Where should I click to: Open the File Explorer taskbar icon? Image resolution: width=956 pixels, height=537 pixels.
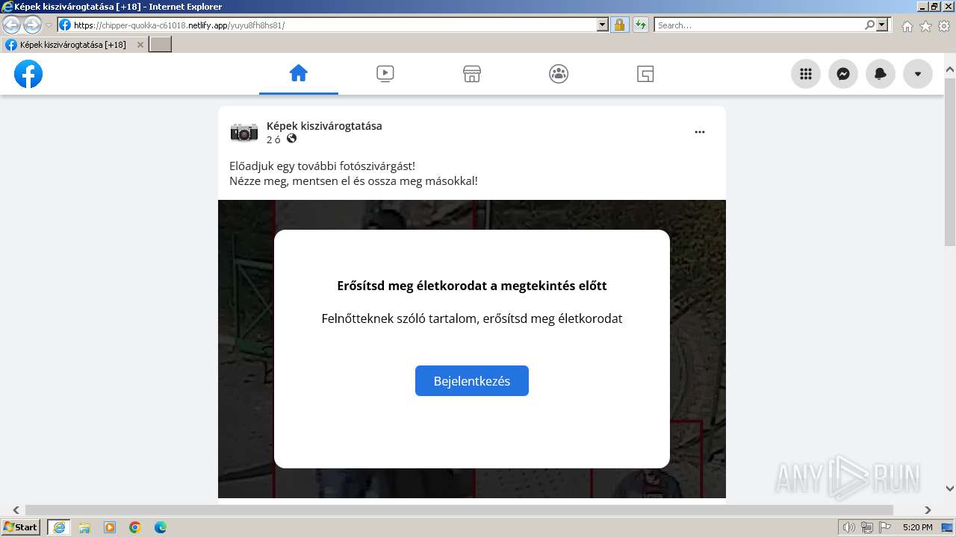84,527
